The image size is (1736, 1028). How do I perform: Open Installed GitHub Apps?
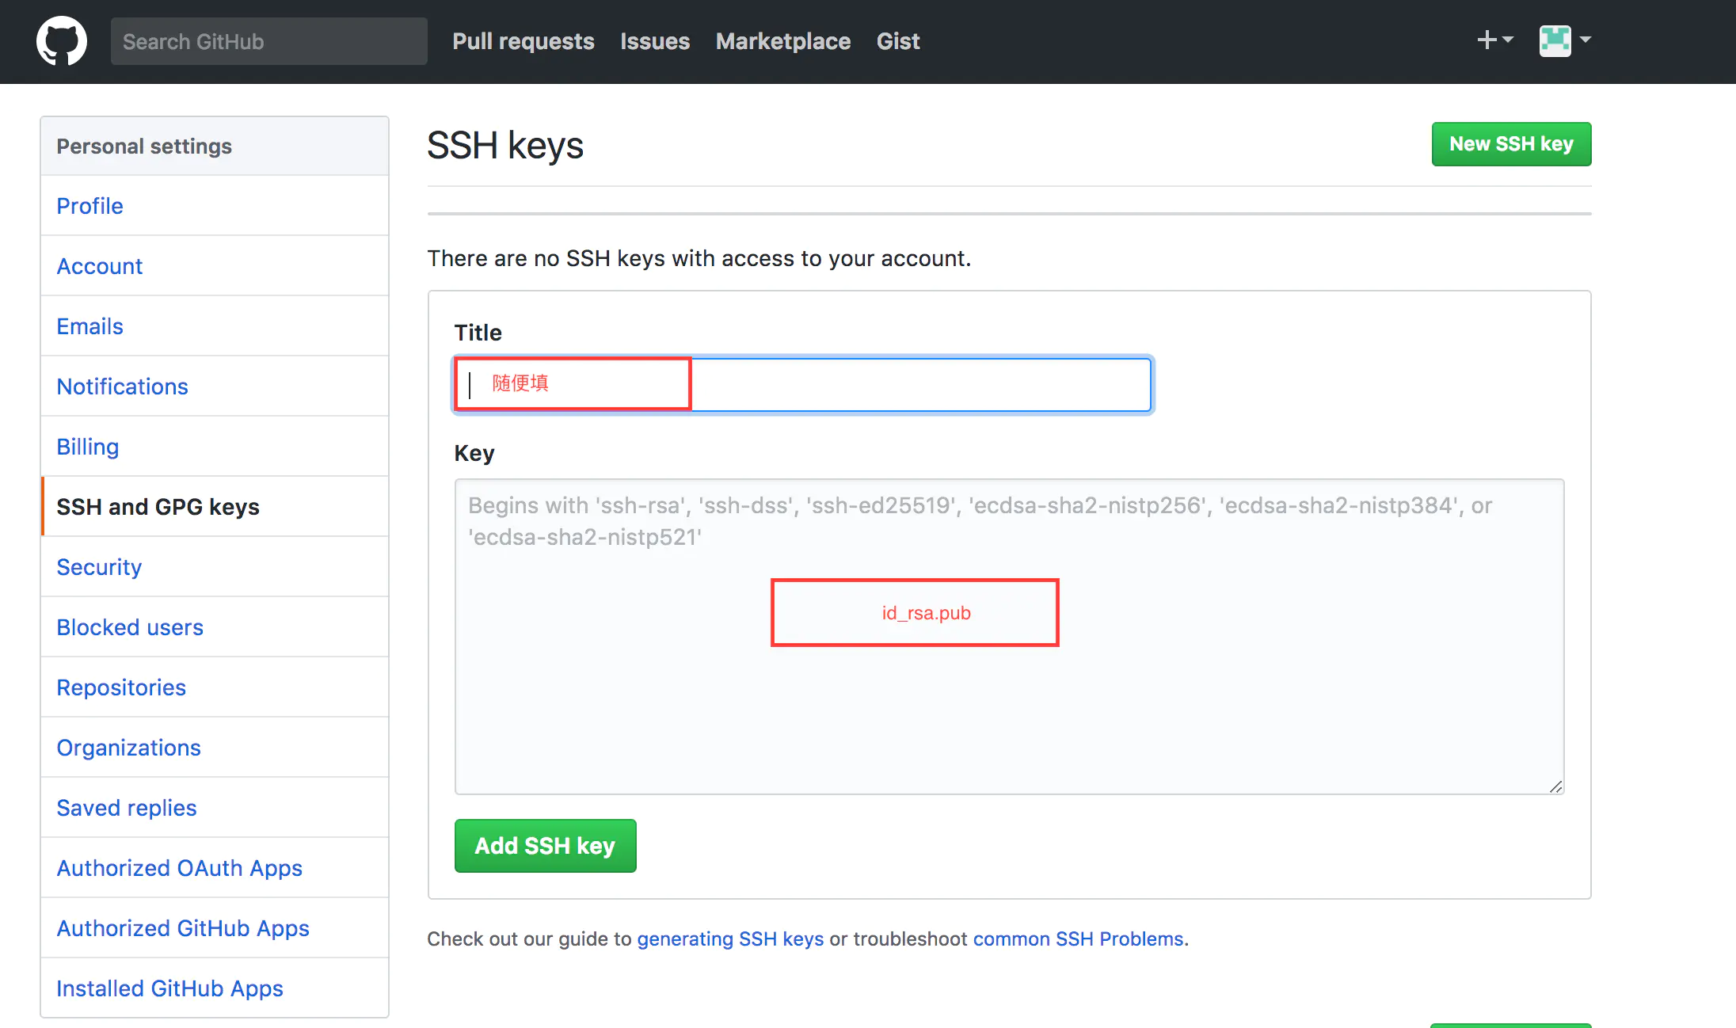click(x=215, y=988)
